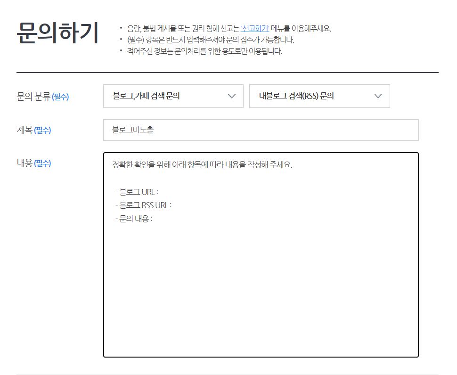Expand the '내블로그 검색(RSS) 문의' subcategory dropdown
Viewport: 457px width, 375px height.
319,96
